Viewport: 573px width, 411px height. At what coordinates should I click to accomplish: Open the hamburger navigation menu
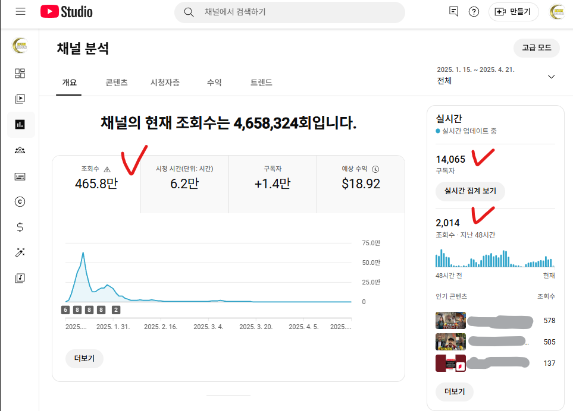pyautogui.click(x=20, y=12)
